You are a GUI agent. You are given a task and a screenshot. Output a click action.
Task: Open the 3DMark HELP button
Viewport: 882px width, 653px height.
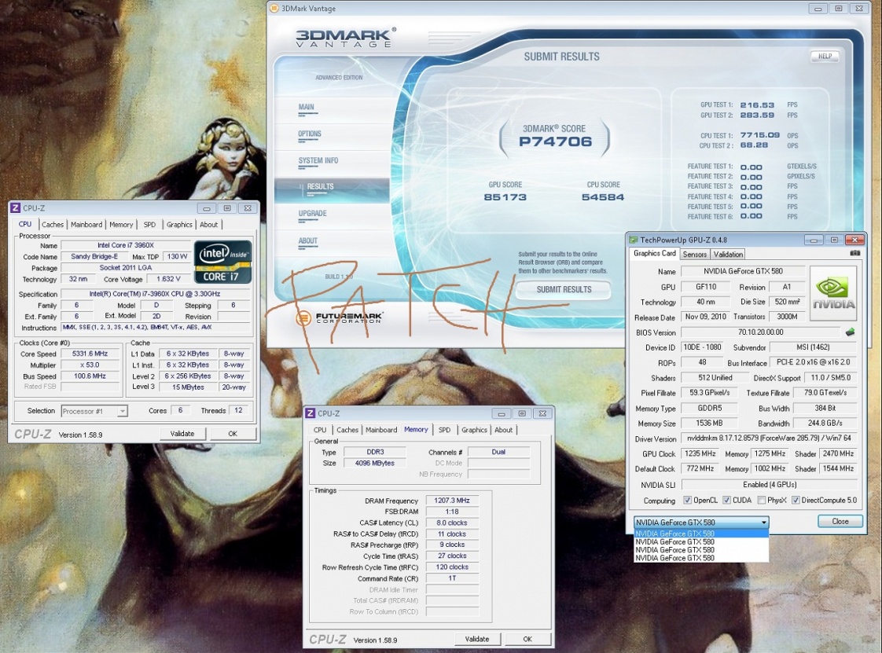coord(824,57)
